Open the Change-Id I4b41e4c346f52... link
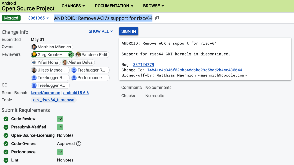The height and width of the screenshot is (165, 294). (195, 70)
